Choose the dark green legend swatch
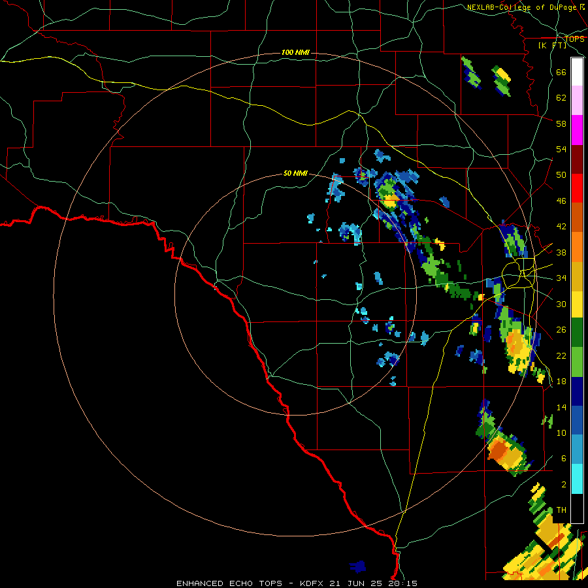Image resolution: width=588 pixels, height=588 pixels. coord(577,333)
